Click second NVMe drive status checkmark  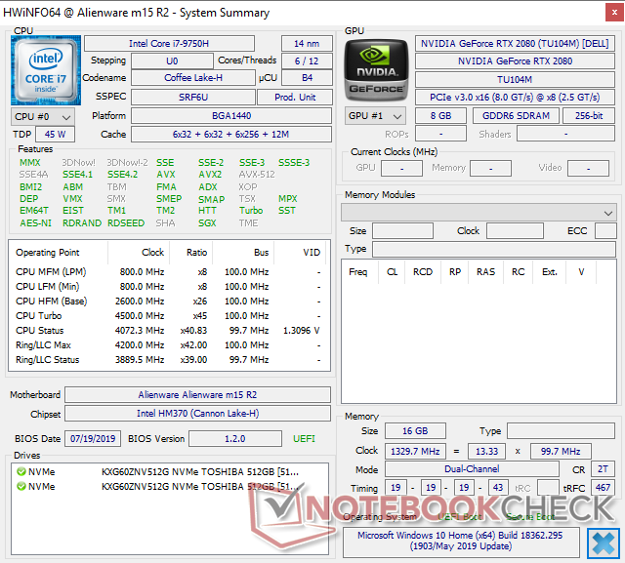pyautogui.click(x=21, y=487)
